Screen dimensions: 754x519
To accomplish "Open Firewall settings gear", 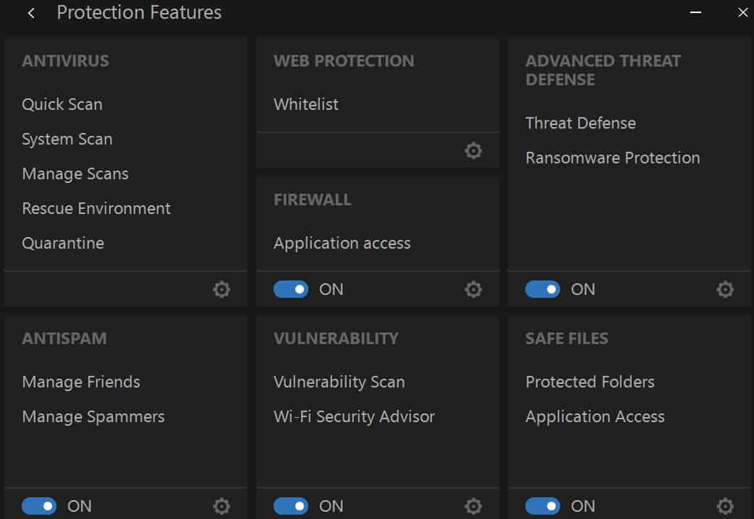I will (x=473, y=289).
